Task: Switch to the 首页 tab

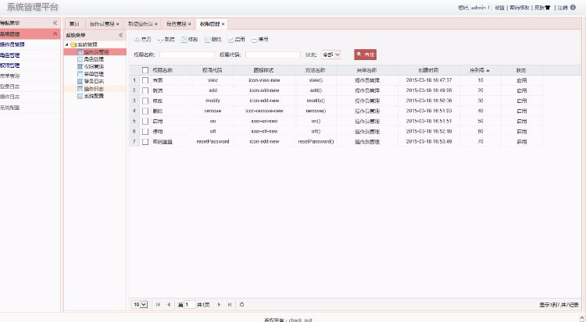Action: pyautogui.click(x=74, y=24)
